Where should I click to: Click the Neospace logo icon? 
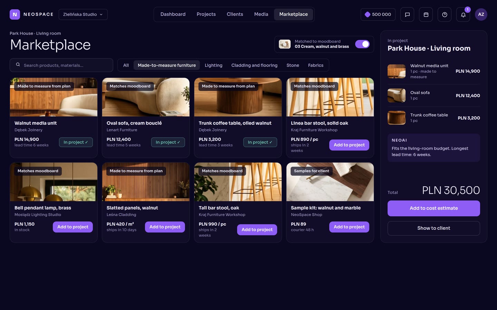[15, 14]
